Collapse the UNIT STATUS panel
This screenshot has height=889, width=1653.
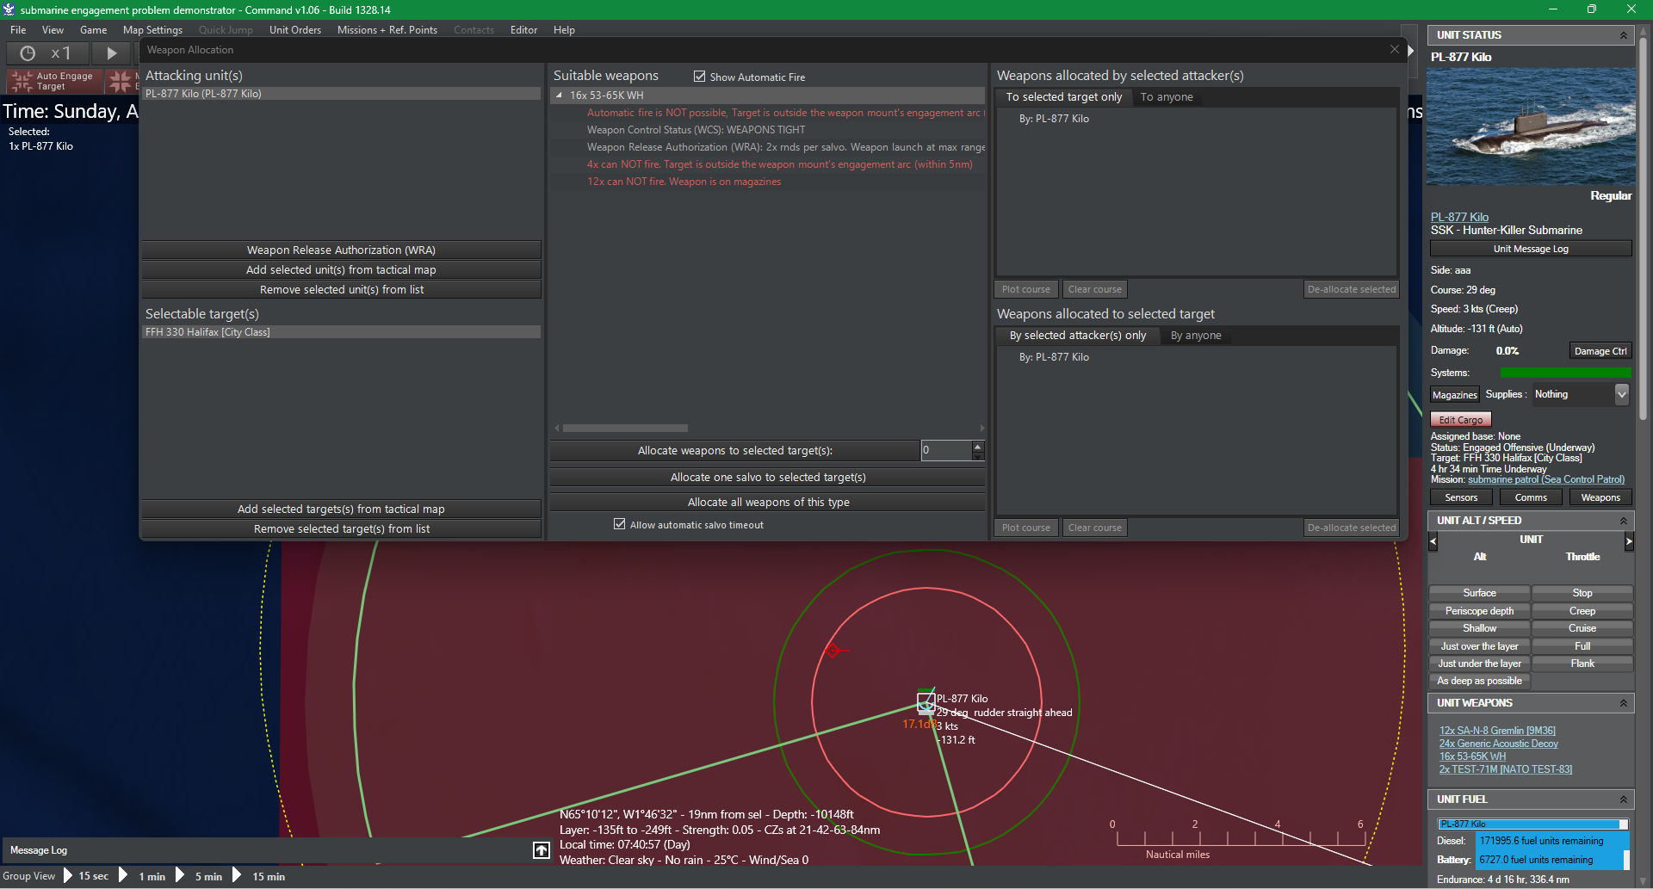pyautogui.click(x=1624, y=34)
